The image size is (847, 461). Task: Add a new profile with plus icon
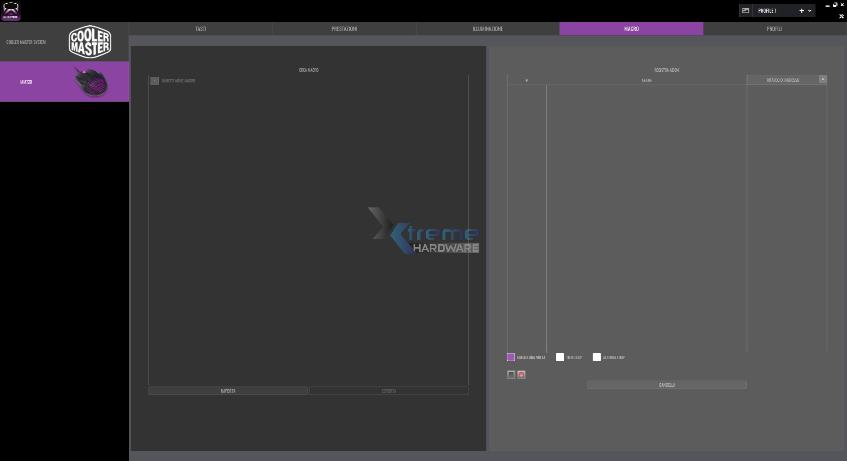[802, 11]
